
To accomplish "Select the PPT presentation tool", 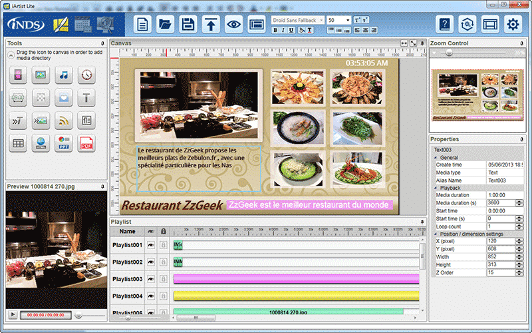I will [63, 143].
